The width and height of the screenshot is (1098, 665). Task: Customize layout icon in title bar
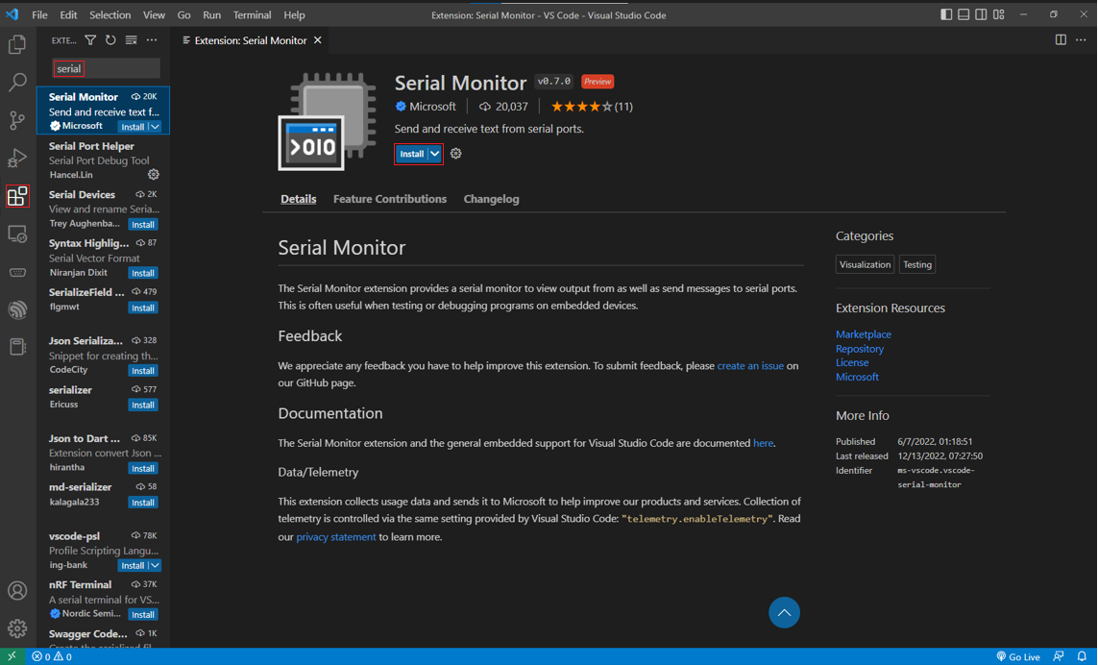998,14
